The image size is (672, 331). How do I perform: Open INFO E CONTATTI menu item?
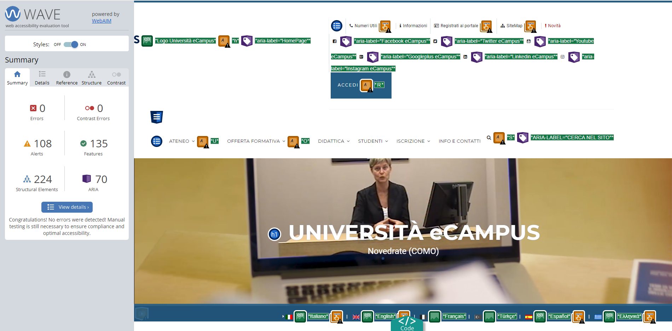point(459,141)
